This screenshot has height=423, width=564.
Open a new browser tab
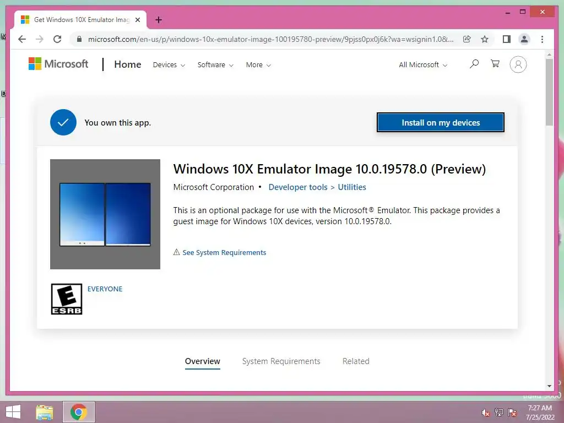tap(158, 20)
